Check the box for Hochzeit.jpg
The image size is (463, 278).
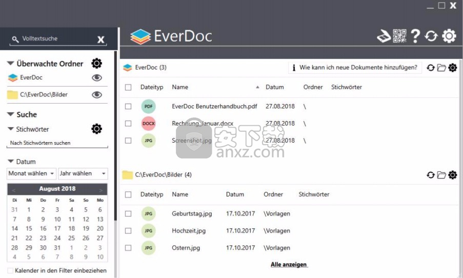coord(128,231)
